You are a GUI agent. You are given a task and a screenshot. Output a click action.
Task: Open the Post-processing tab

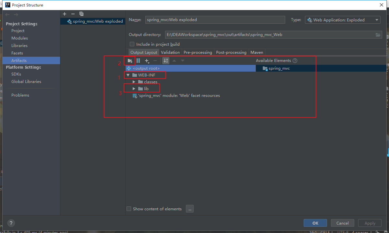[231, 52]
